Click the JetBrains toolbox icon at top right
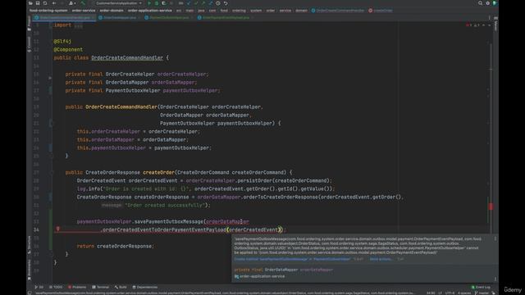Viewport: 525px width, 295px height. click(495, 3)
